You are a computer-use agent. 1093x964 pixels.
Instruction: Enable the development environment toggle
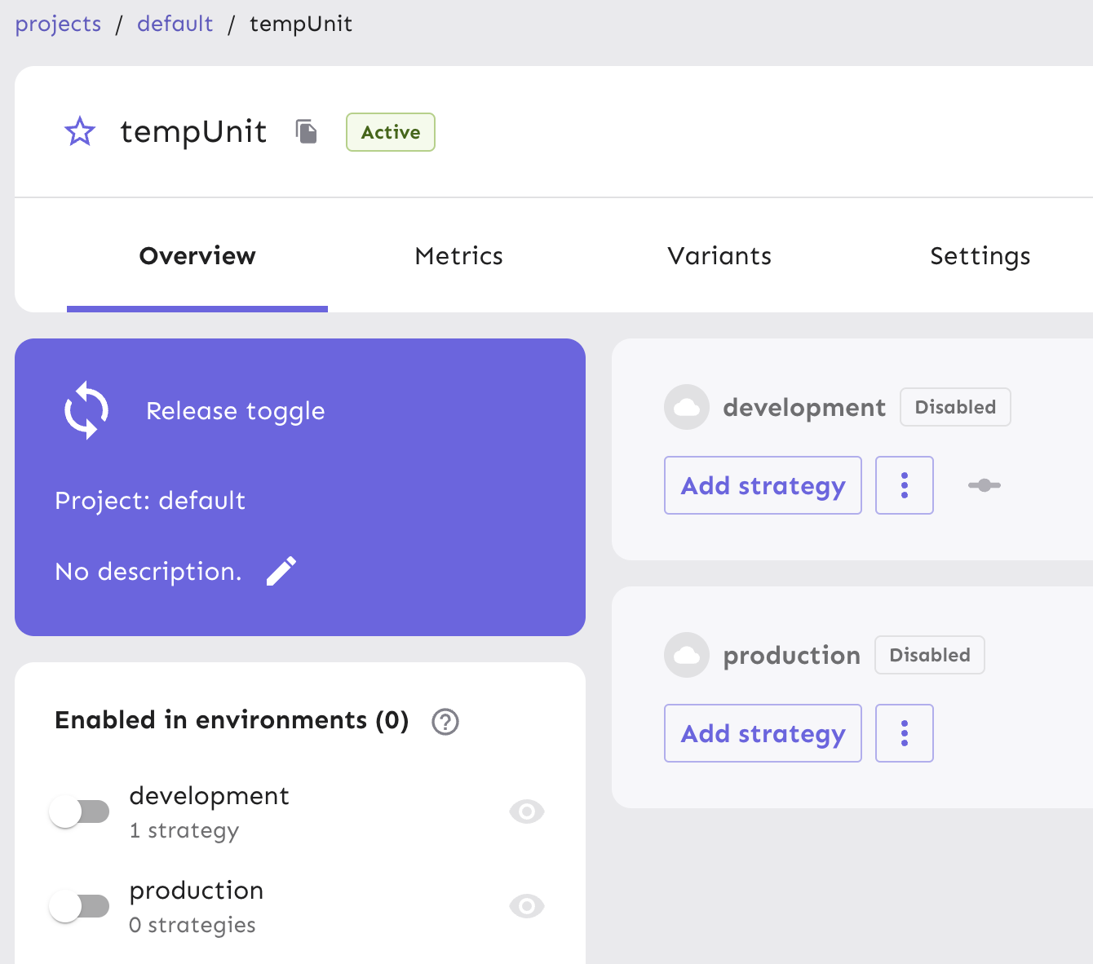point(79,811)
